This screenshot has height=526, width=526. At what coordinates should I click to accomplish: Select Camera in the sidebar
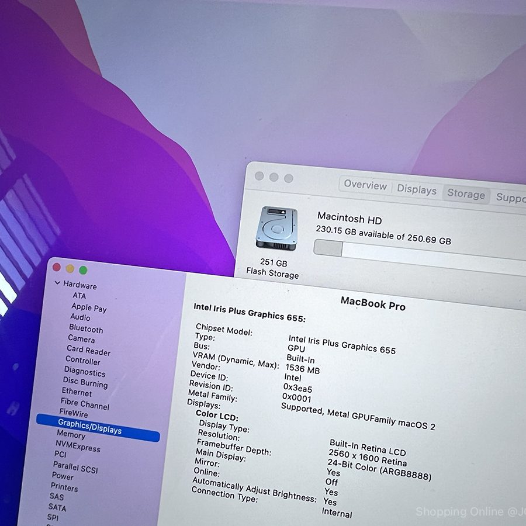[x=81, y=338]
